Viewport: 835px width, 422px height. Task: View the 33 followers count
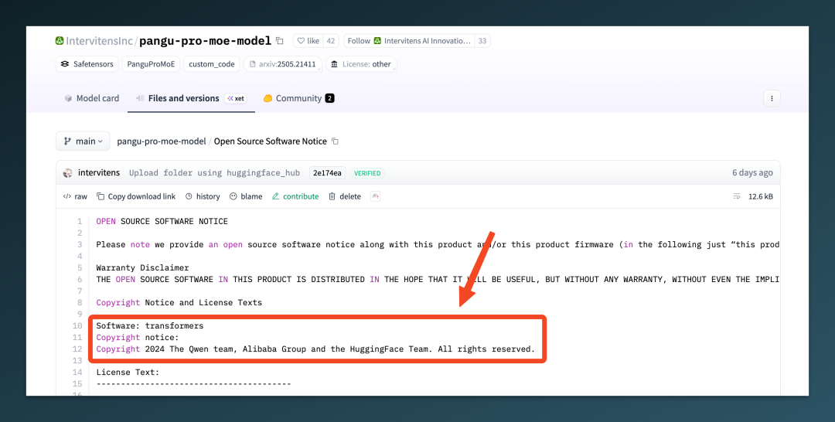pos(482,41)
